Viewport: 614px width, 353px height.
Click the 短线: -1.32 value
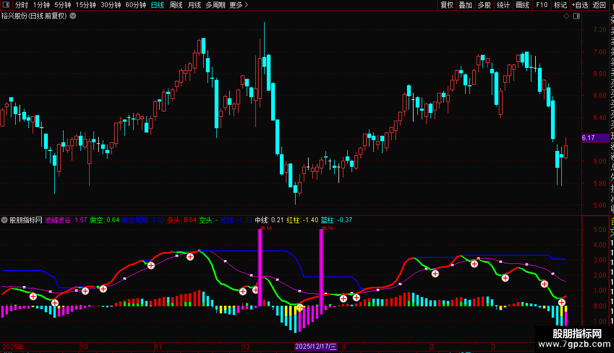(x=236, y=220)
